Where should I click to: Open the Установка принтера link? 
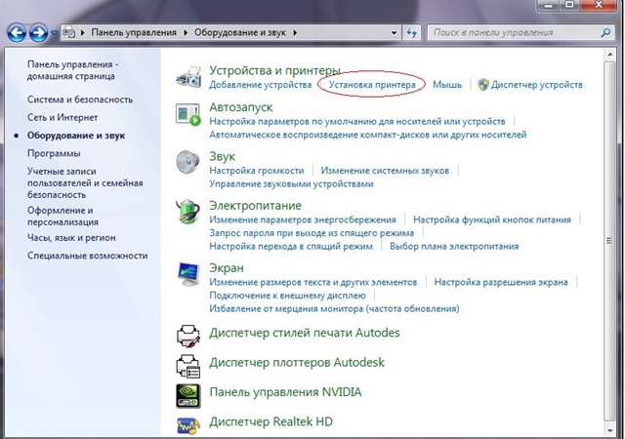pos(372,85)
